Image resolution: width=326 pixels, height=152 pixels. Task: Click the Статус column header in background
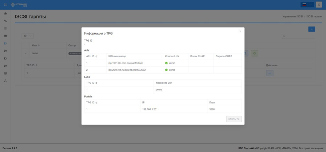point(72,45)
